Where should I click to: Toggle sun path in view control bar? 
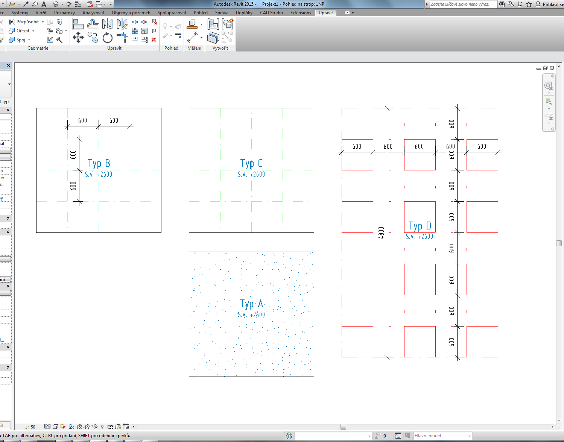[63, 427]
